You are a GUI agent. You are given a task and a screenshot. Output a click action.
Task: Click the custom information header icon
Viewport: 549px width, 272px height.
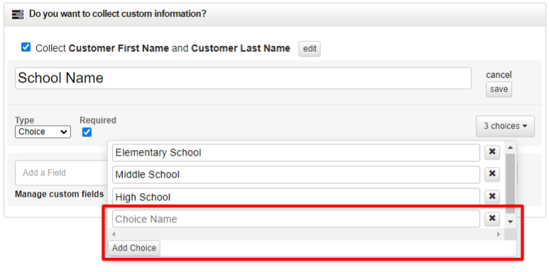18,14
